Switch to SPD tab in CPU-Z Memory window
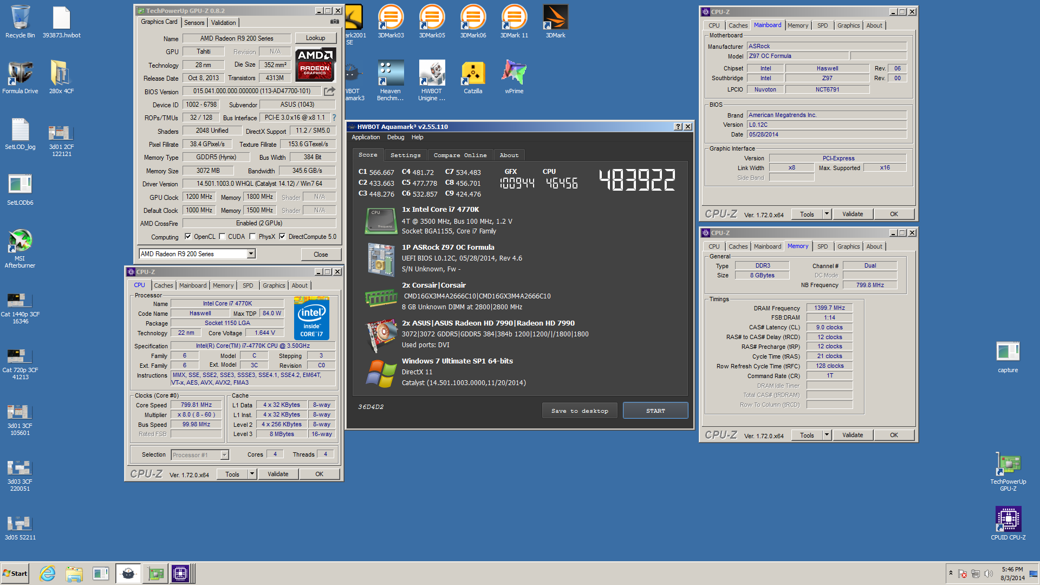This screenshot has width=1040, height=585. click(822, 246)
